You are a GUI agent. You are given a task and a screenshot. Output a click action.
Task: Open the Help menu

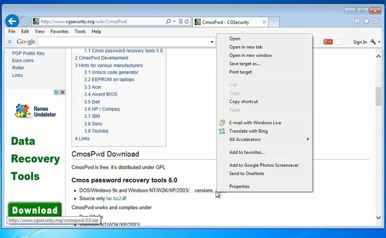pyautogui.click(x=96, y=31)
